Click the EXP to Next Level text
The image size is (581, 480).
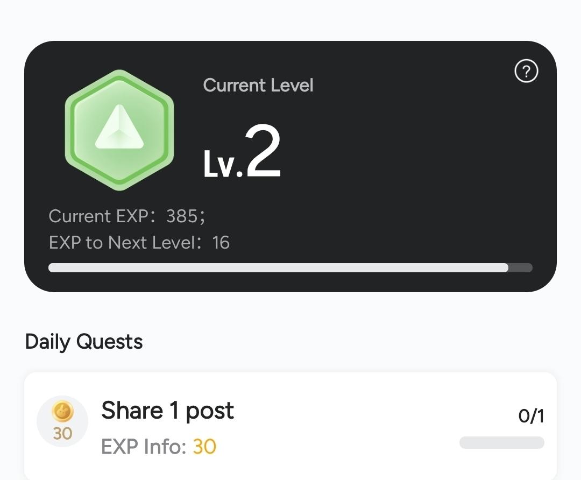[139, 243]
